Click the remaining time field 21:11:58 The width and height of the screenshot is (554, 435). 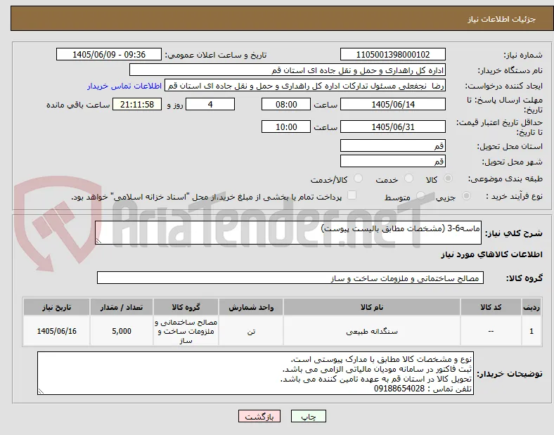coord(137,105)
